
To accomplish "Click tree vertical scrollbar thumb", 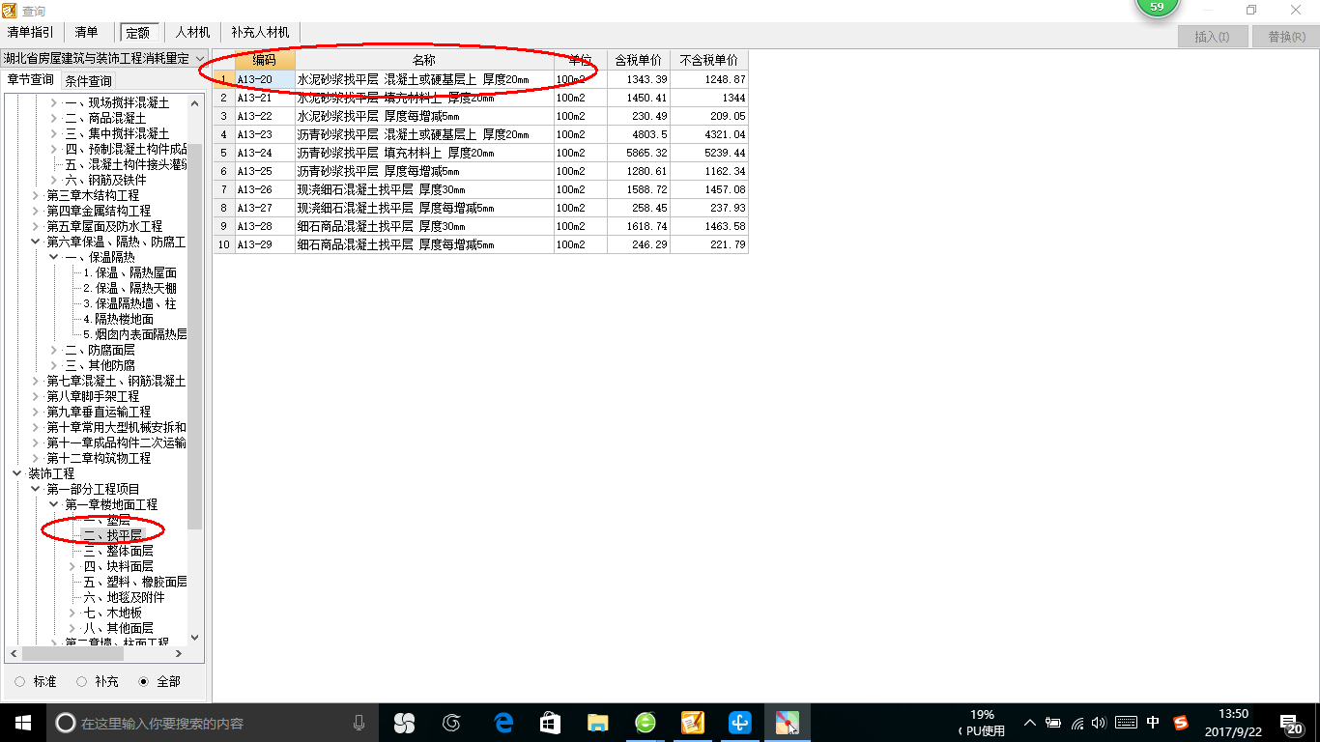I will click(195, 336).
